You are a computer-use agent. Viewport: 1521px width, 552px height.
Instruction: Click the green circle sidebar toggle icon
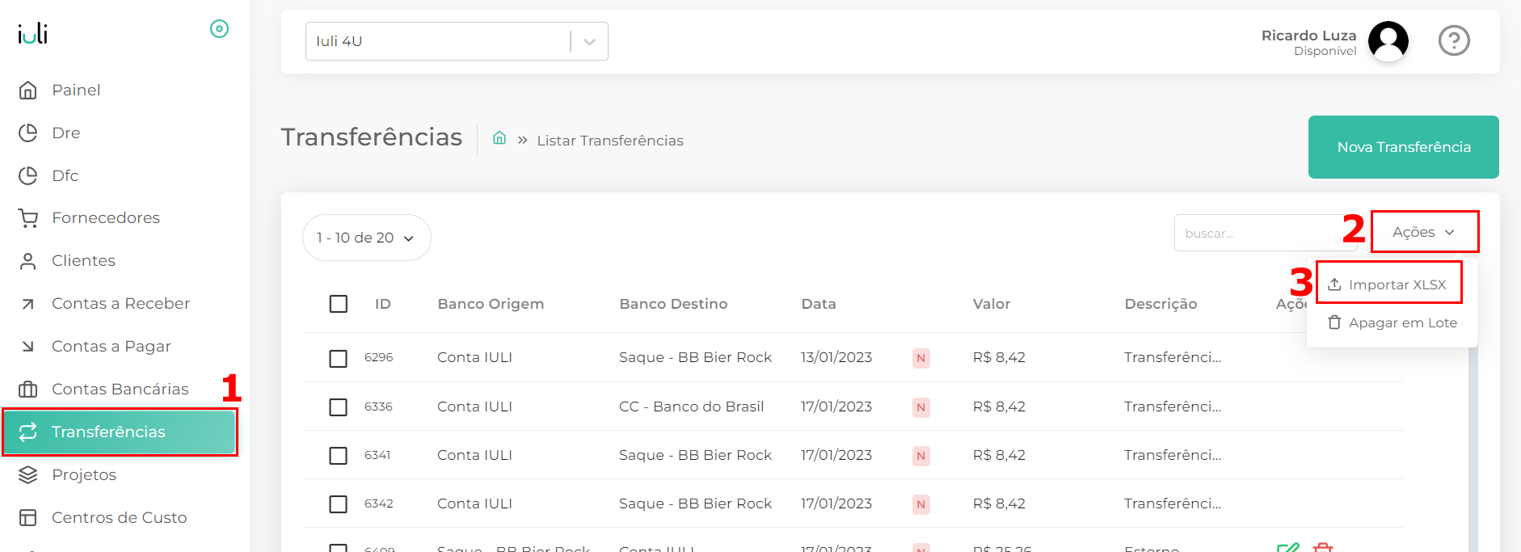coord(219,29)
